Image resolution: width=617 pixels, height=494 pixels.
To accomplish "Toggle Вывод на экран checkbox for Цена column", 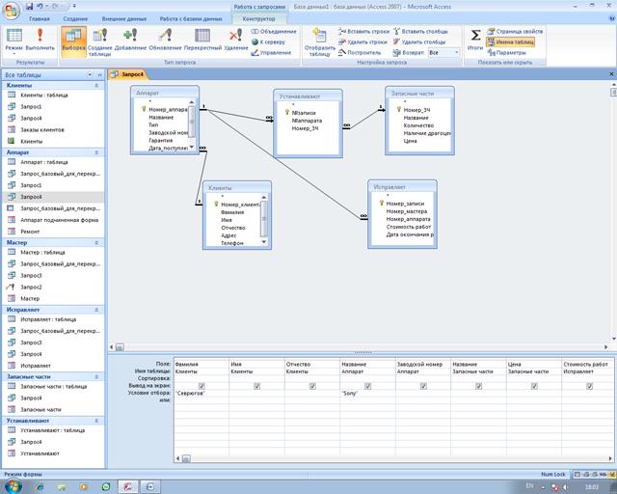I will 534,386.
